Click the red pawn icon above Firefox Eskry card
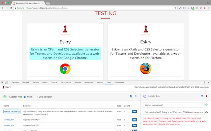 click(146, 29)
